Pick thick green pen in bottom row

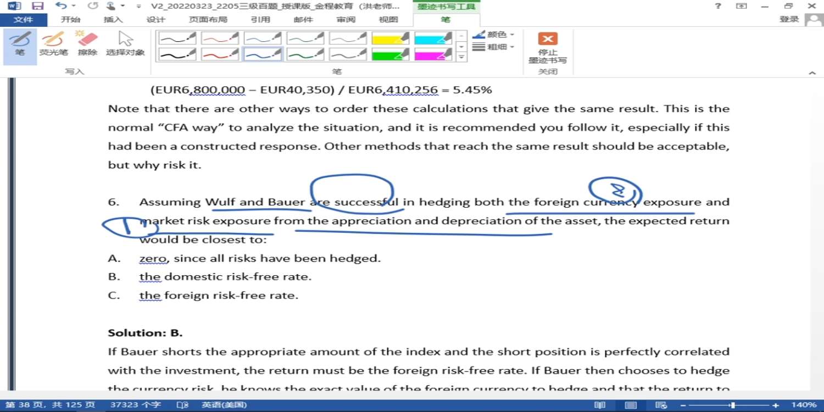click(305, 54)
